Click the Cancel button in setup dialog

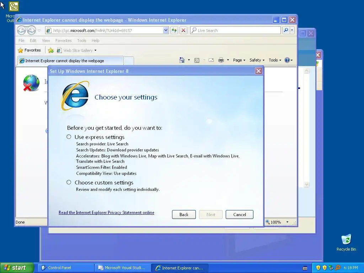click(x=240, y=214)
